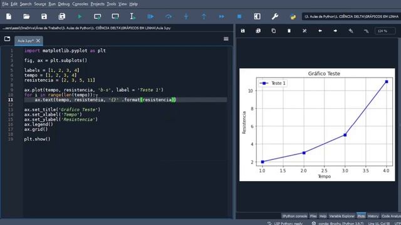Continue execution until next breakpoint
This screenshot has width=401, height=225.
coord(221,17)
